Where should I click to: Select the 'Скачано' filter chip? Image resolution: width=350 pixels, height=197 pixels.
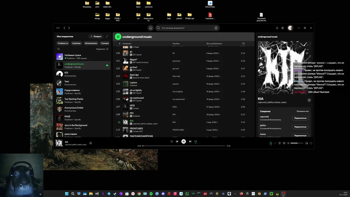point(105,43)
